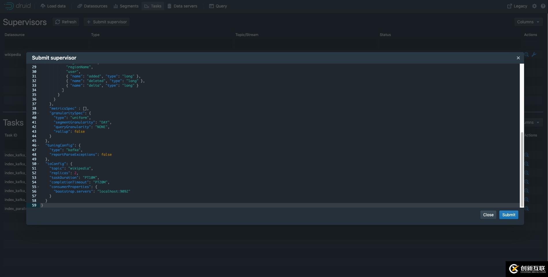Navigate to the Query view
This screenshot has width=548, height=277.
coord(218,6)
